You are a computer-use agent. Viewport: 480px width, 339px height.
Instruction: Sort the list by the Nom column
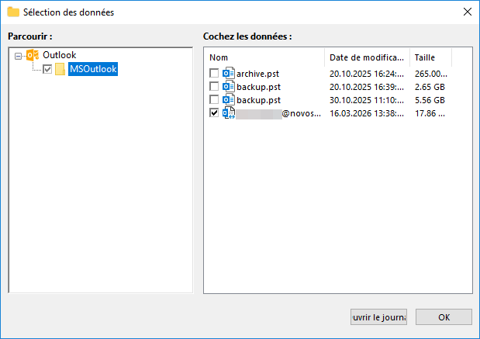(x=264, y=57)
